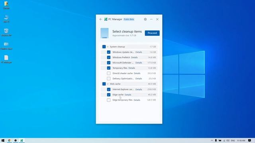Image resolution: width=255 pixels, height=143 pixels.
Task: Check DirectX shader cache checkbox
Action: 109,73
